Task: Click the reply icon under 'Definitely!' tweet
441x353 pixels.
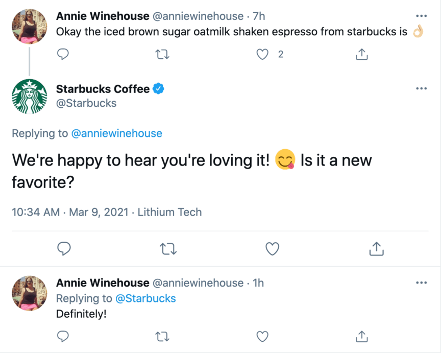Action: pyautogui.click(x=63, y=337)
